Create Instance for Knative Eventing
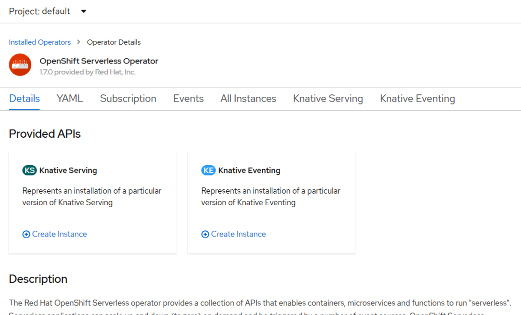The image size is (521, 315). click(x=233, y=234)
